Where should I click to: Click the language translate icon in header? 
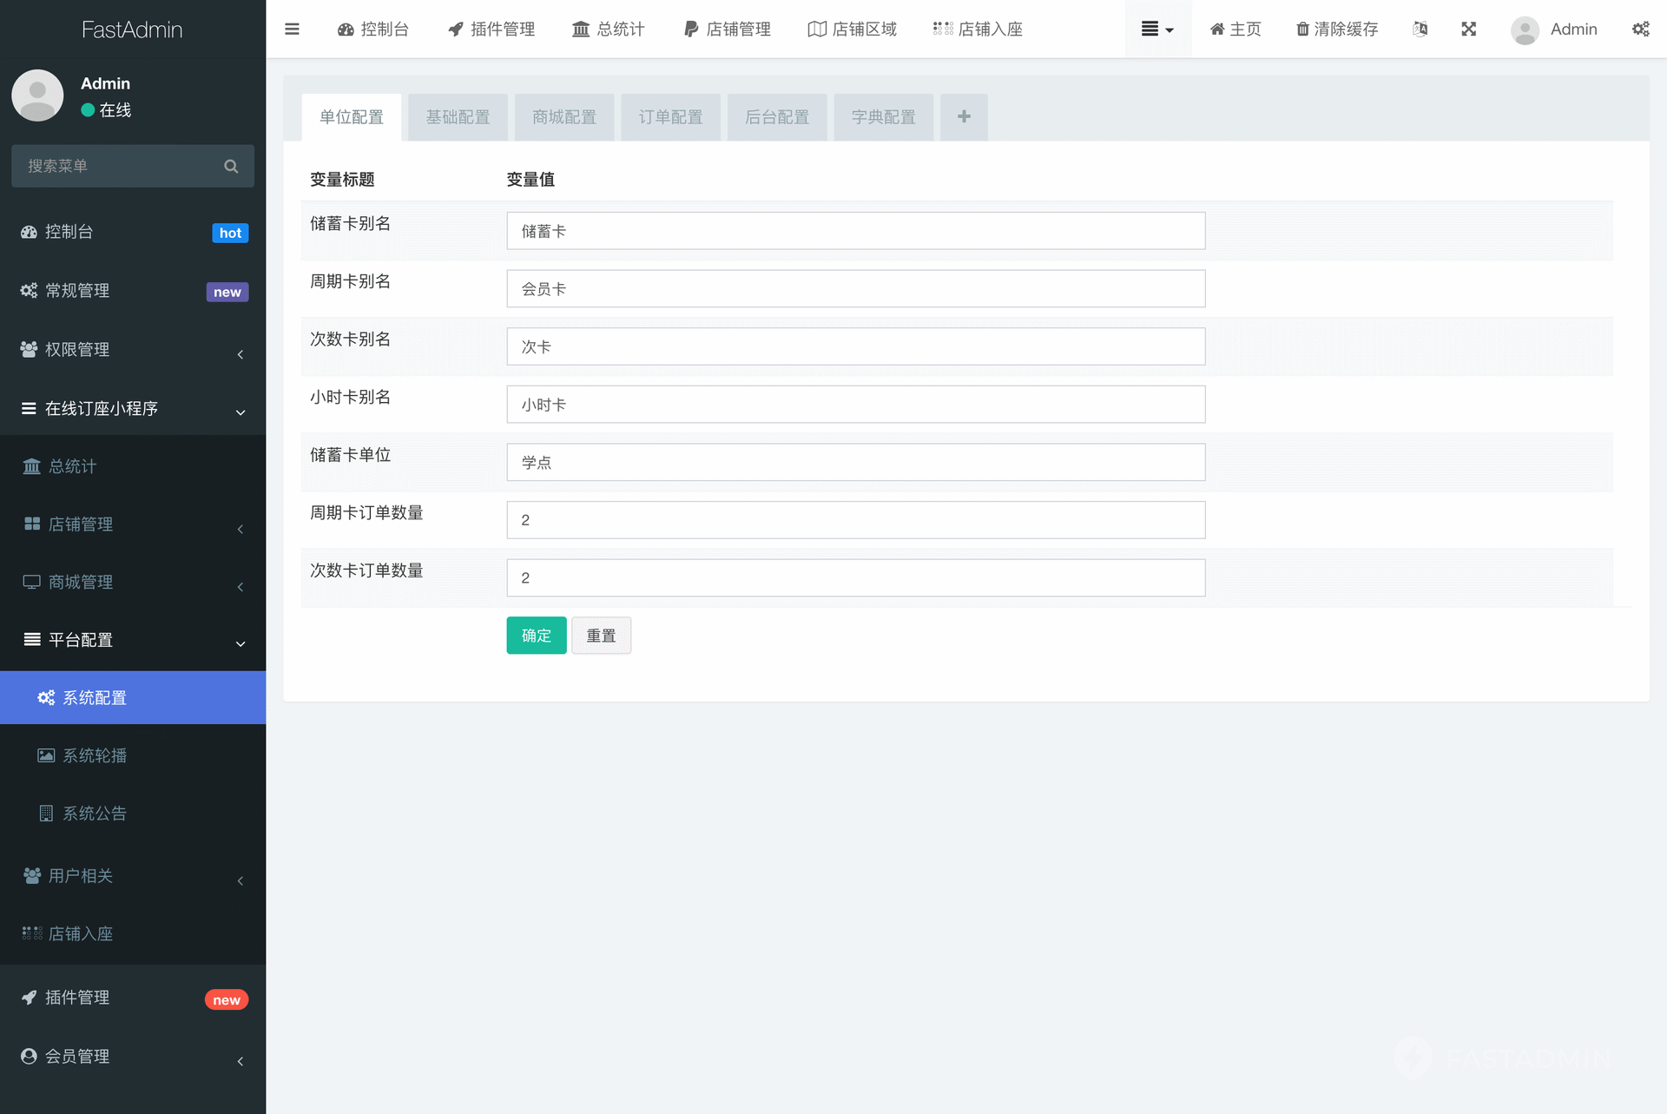[x=1420, y=29]
